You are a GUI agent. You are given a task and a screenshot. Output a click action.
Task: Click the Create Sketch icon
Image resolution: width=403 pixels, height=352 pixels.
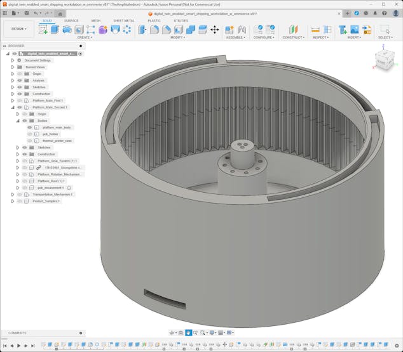43,29
